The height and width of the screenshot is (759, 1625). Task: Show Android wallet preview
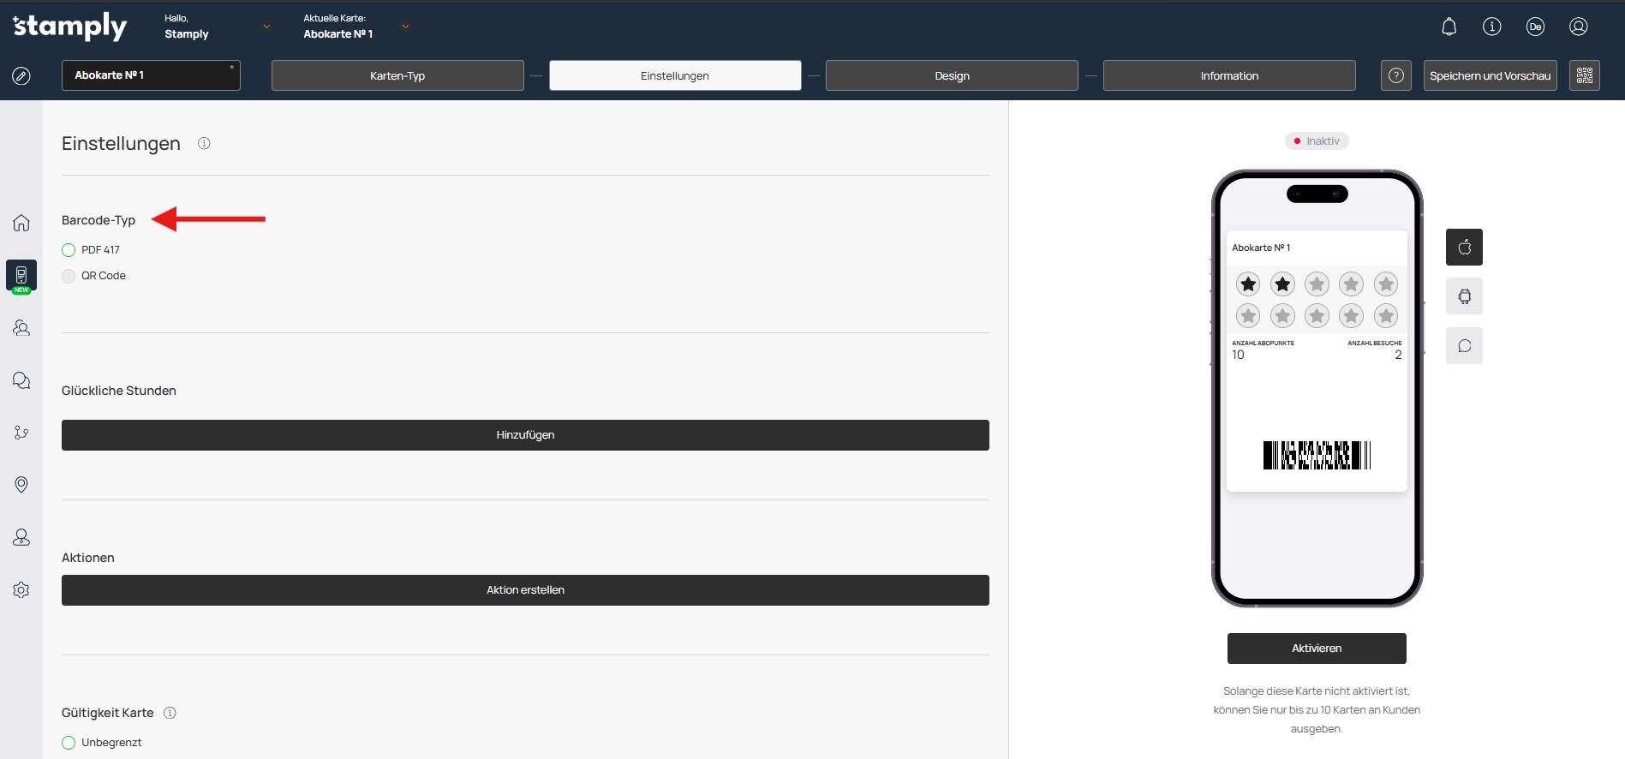coord(1464,296)
